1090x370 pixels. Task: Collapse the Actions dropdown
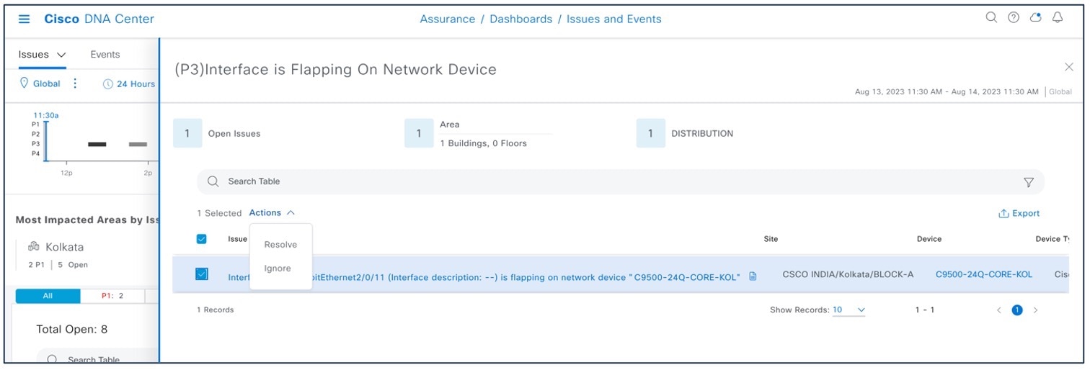coord(272,213)
